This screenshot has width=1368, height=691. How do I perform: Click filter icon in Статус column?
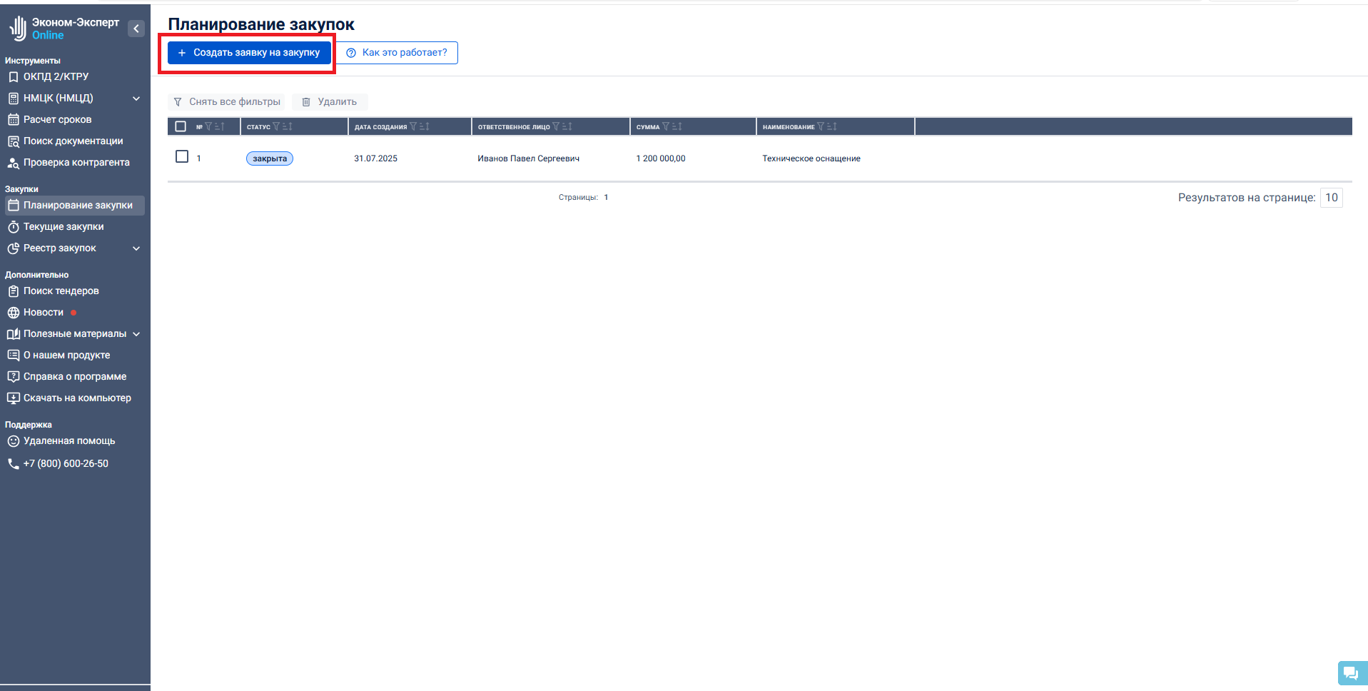point(276,126)
